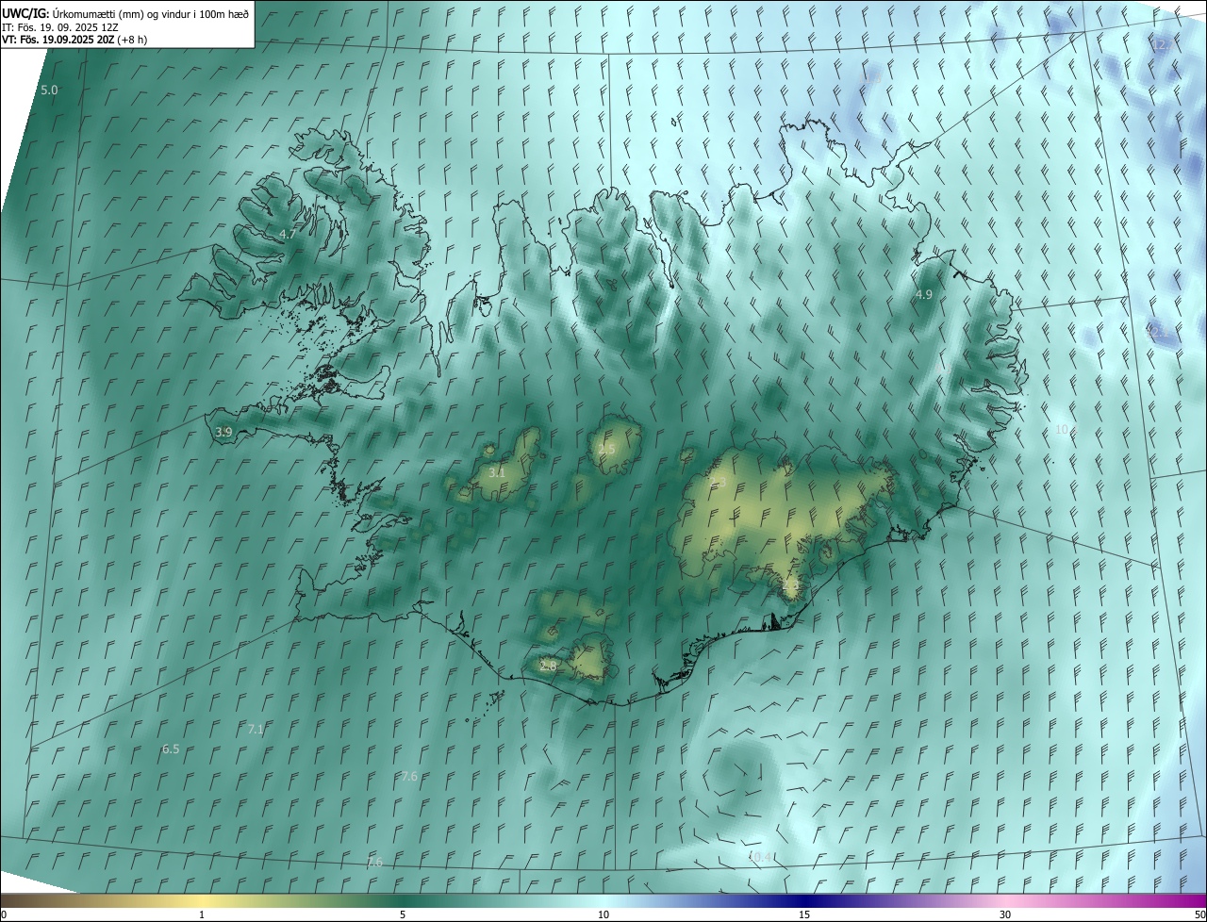Click the 5 tick on the color scale
1207x922 pixels.
tap(403, 914)
